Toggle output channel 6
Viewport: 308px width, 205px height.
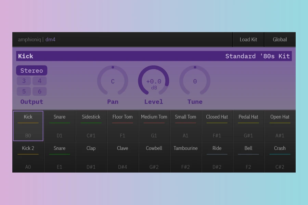[x=39, y=91]
